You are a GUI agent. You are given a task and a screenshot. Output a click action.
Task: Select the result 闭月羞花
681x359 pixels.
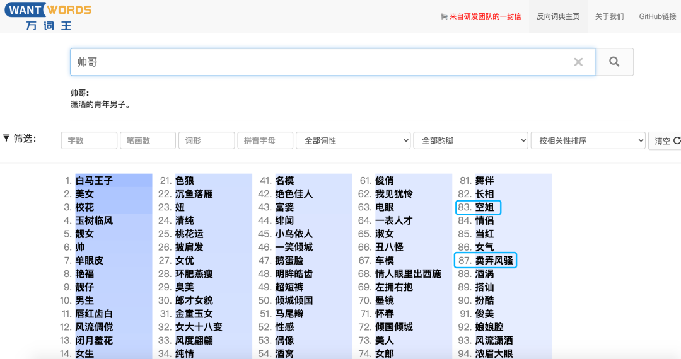click(94, 340)
